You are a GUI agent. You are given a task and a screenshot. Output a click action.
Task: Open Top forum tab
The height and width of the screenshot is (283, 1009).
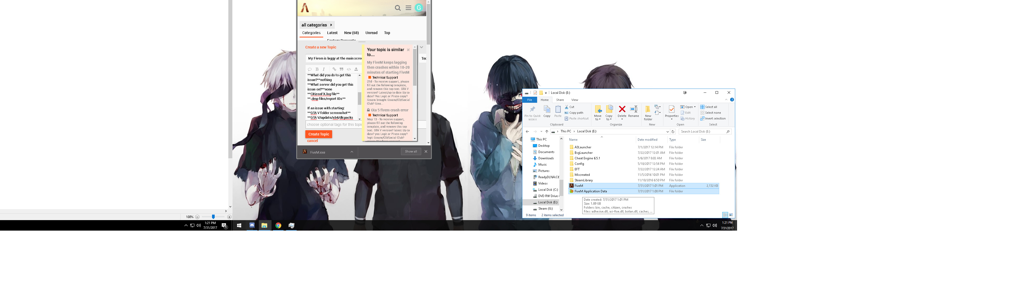(387, 33)
